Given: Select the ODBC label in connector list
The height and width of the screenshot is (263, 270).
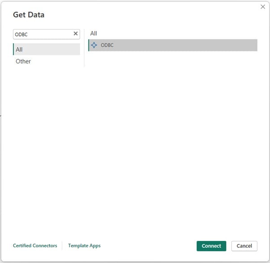Looking at the screenshot, I should pyautogui.click(x=107, y=45).
